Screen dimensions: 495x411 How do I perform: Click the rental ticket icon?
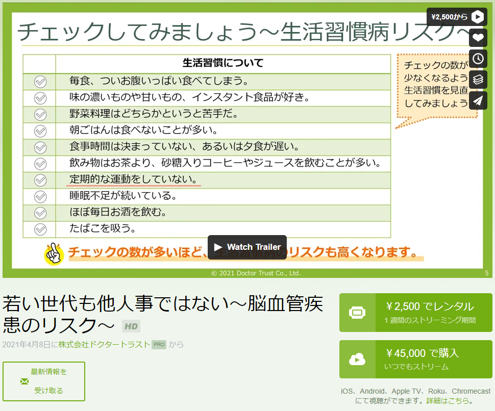[357, 312]
